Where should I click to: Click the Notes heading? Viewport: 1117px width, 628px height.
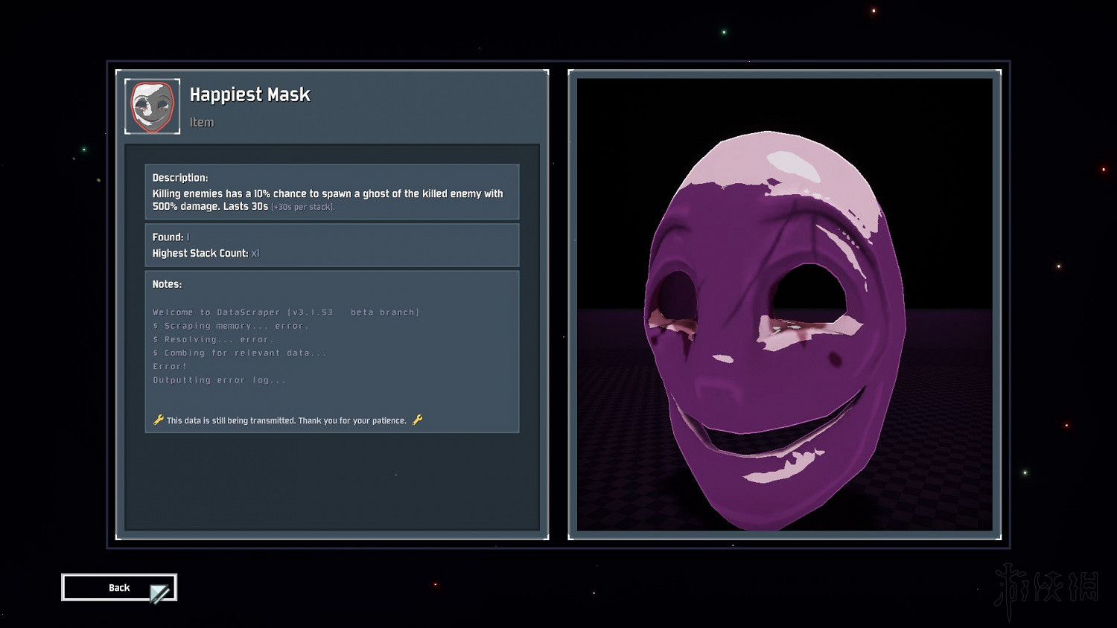[167, 284]
